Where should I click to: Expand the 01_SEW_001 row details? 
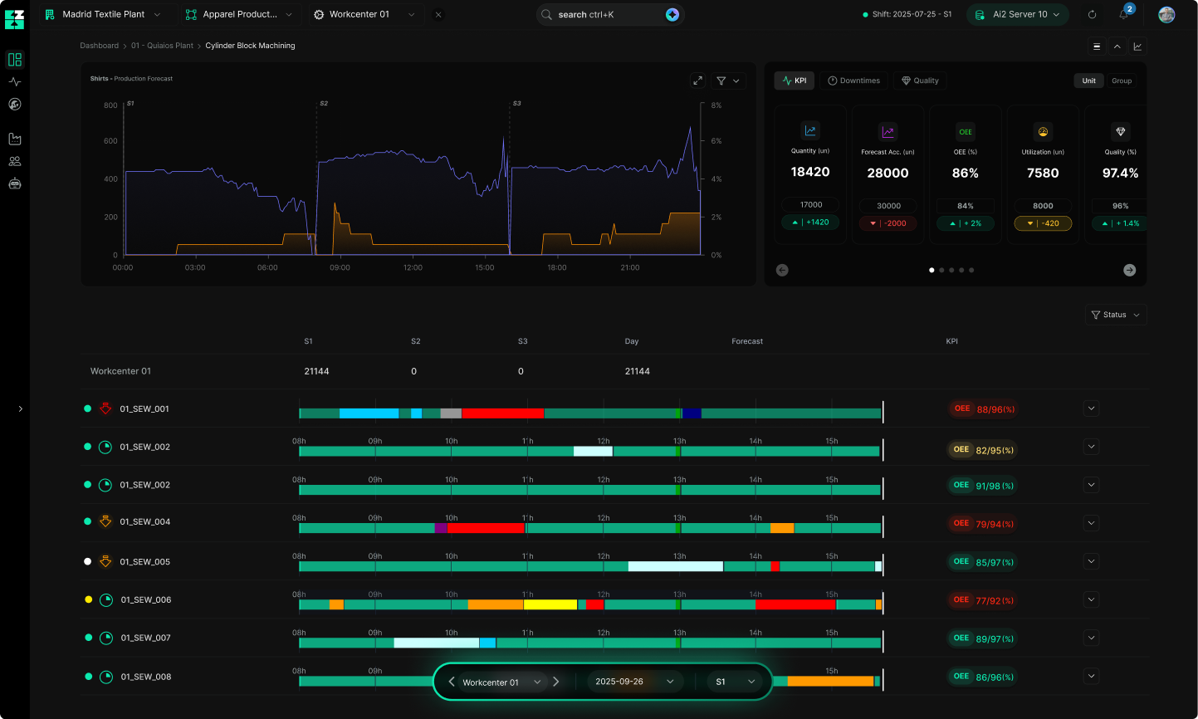[x=1091, y=408]
